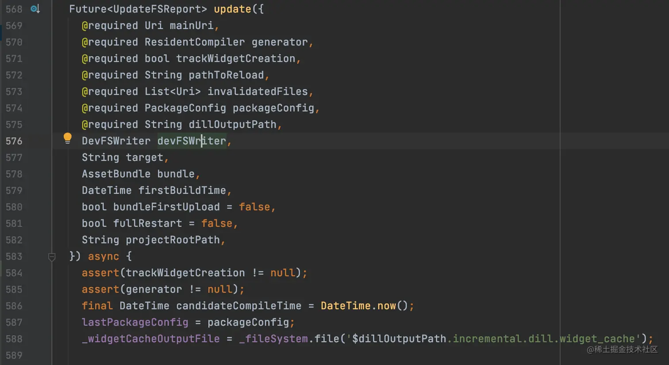Click line number 589 in the gutter
This screenshot has height=365, width=669.
pos(14,355)
